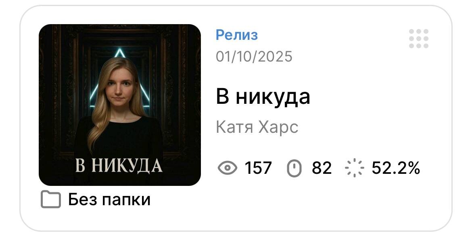Click the 82 clicks count
This screenshot has width=472, height=241.
pos(322,168)
